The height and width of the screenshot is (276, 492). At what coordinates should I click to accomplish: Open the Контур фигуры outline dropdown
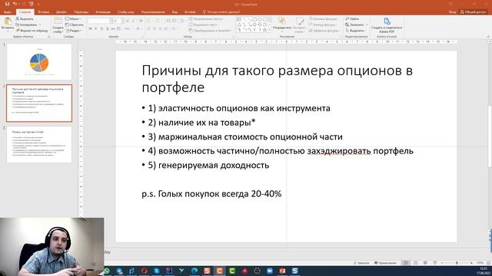coord(323,25)
